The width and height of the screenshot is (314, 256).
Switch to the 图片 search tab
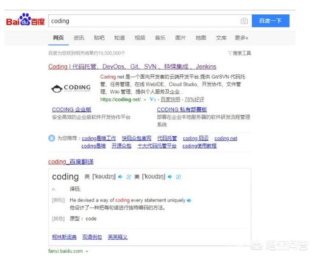(181, 38)
